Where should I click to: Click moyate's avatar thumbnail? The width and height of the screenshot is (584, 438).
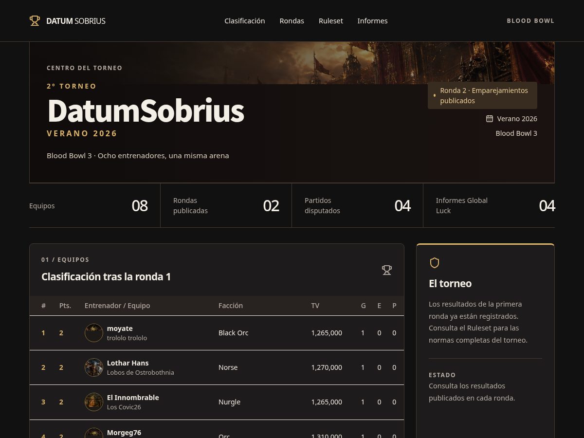(x=94, y=333)
